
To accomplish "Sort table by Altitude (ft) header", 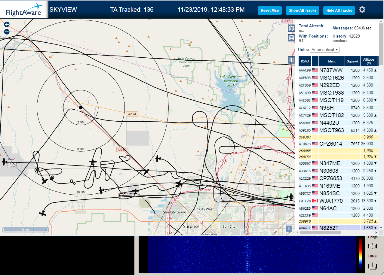I will tap(368, 61).
